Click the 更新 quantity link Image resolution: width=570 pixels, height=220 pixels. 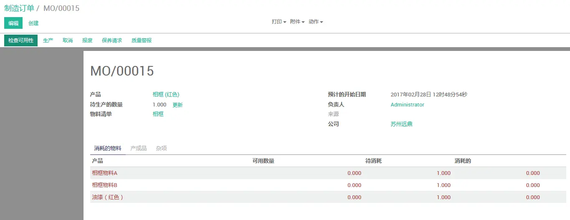pos(177,105)
